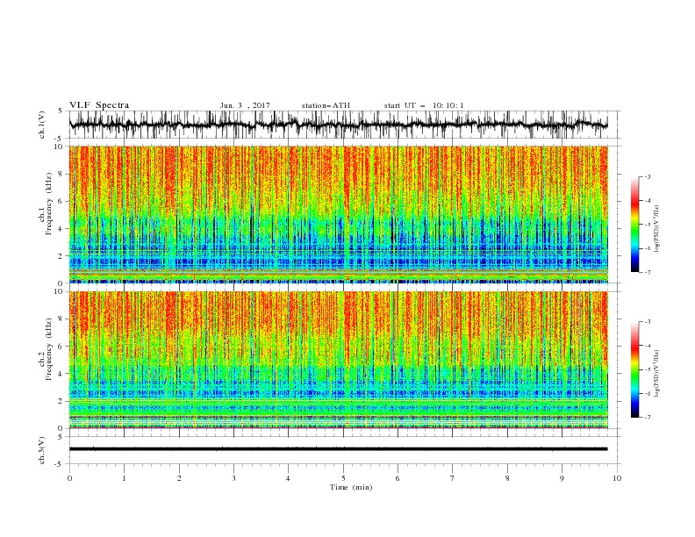Click the "8" kHz tick on ch.1 frequency axis
The height and width of the screenshot is (537, 695).
tap(61, 174)
